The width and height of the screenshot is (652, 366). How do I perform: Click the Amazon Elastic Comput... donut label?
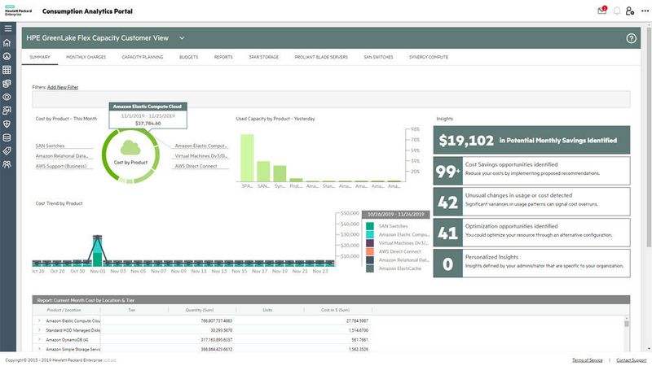[200, 146]
